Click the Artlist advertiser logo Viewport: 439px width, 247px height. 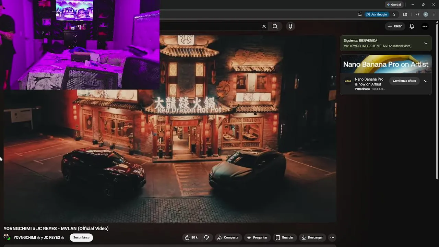[x=348, y=81]
